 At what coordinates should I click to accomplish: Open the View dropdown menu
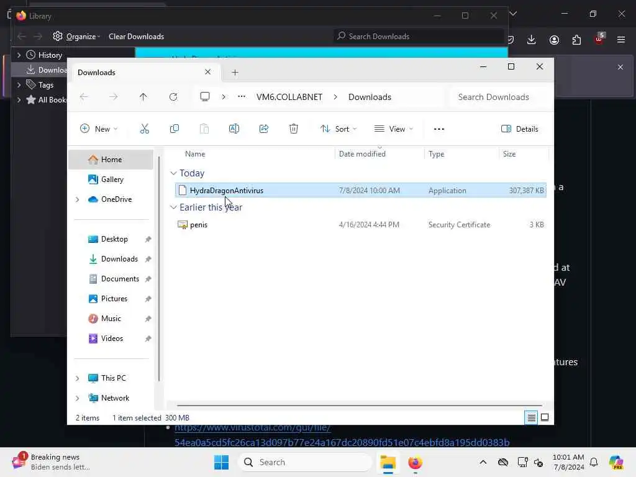coord(393,129)
